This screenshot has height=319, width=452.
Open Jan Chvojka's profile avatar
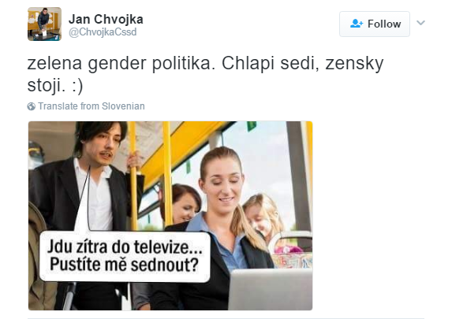44,24
